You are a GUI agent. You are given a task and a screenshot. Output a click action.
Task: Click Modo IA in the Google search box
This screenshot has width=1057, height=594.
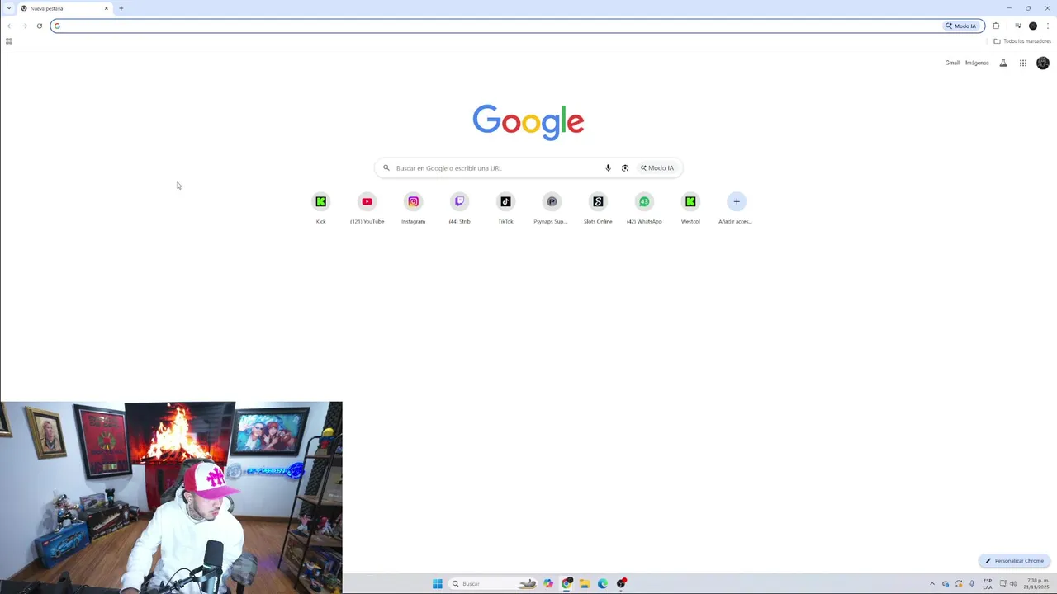[x=657, y=168]
